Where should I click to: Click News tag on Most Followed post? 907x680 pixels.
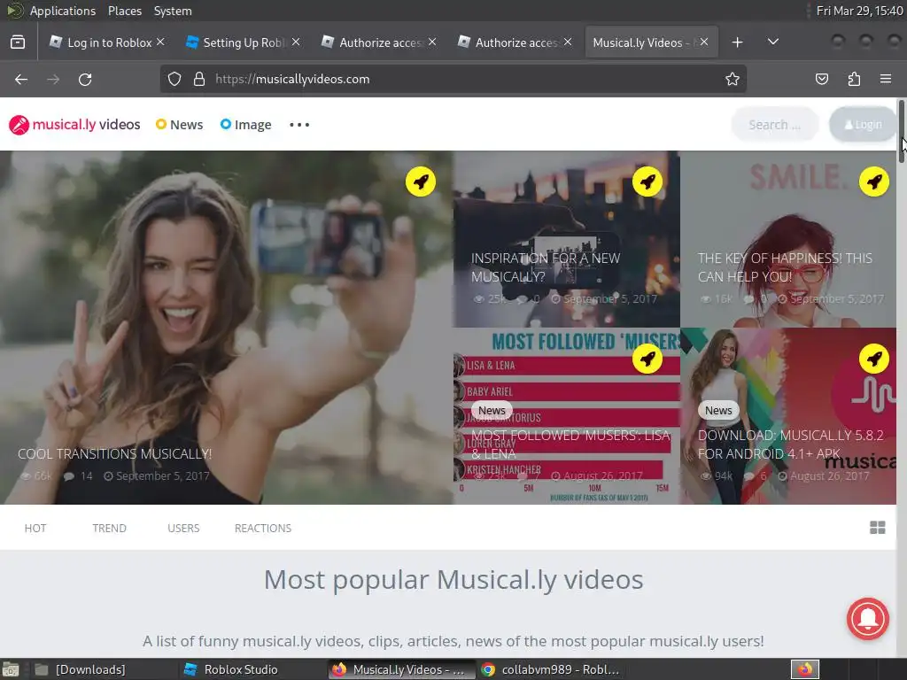pyautogui.click(x=492, y=410)
